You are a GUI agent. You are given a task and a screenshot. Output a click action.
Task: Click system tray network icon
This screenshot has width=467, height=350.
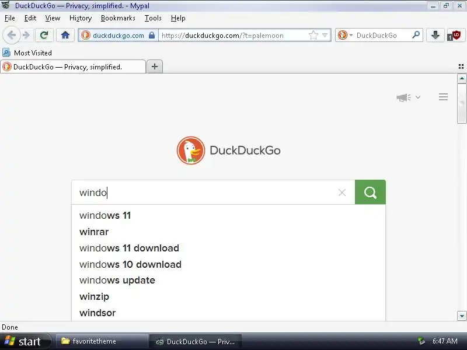421,341
